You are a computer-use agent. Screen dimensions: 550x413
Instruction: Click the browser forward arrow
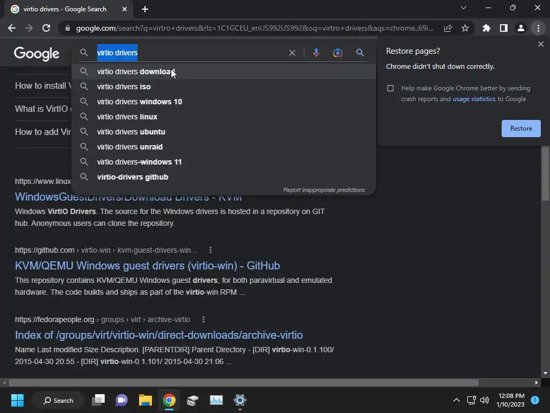click(29, 28)
